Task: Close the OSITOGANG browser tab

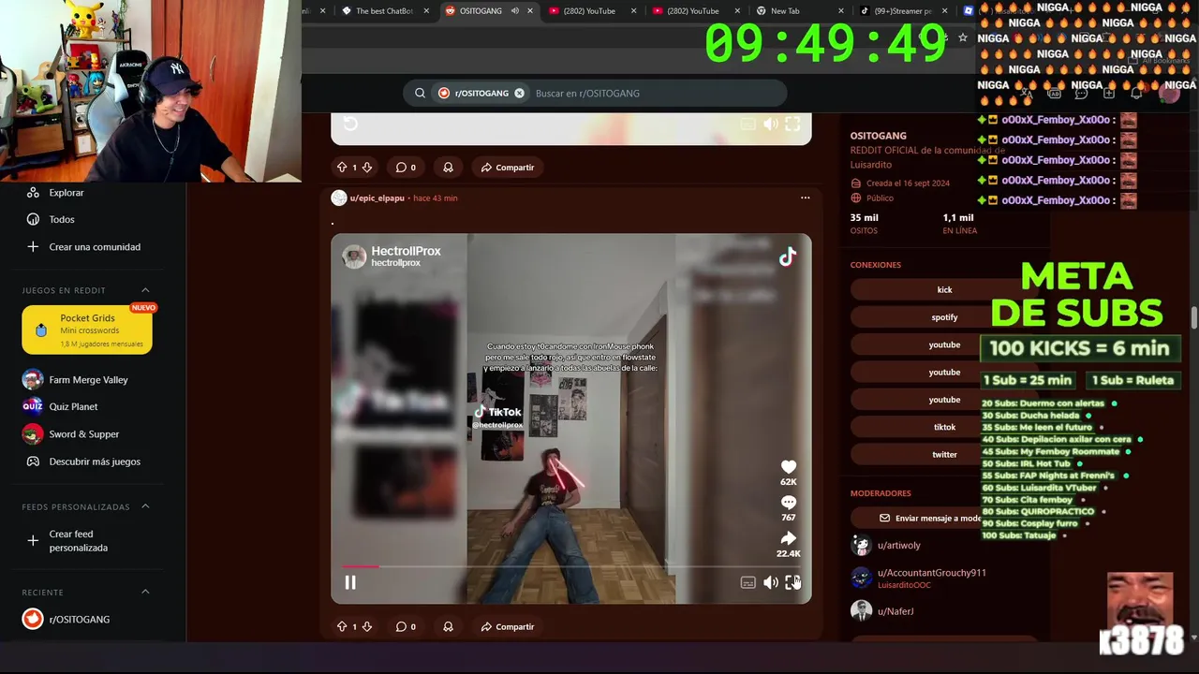Action: [530, 11]
